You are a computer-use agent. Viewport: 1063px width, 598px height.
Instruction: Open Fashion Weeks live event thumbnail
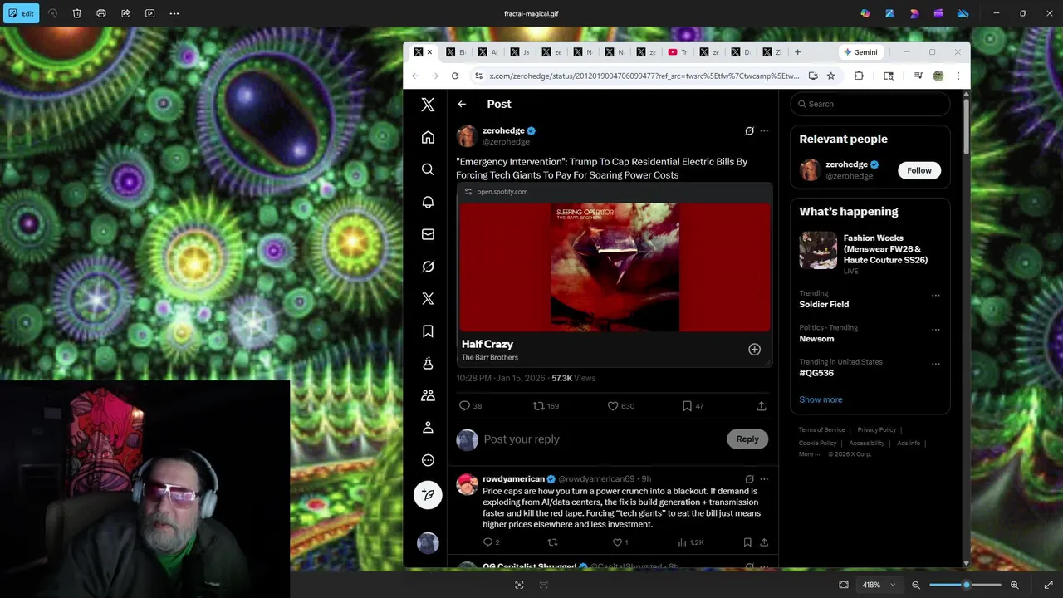[818, 250]
